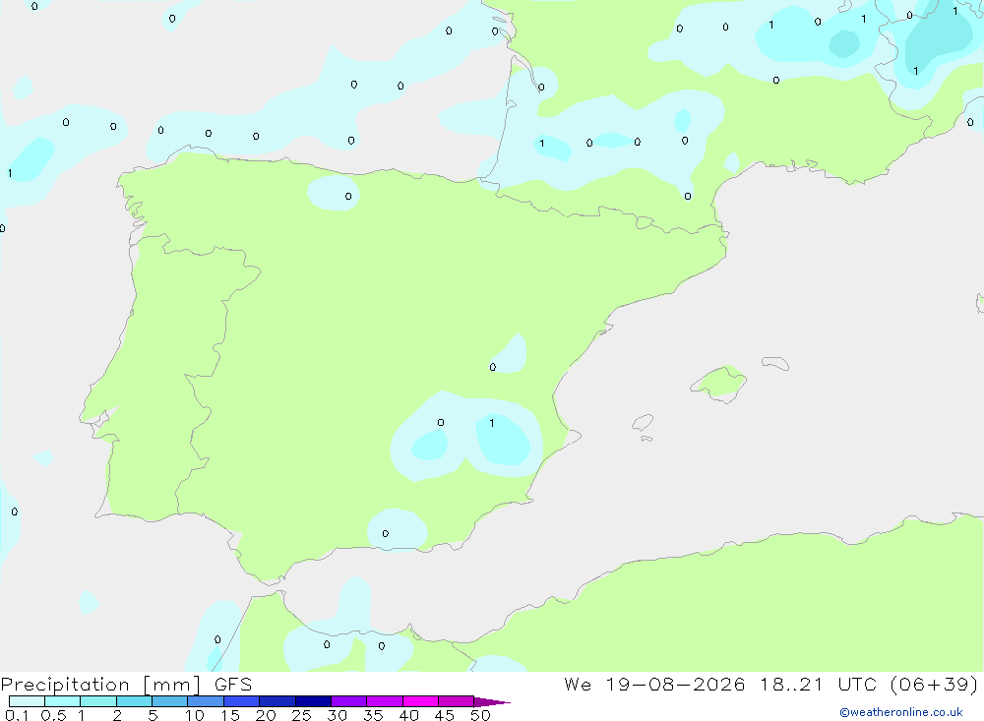Pick the 35–40 mm legend color box
Image resolution: width=984 pixels, height=721 pixels.
tap(385, 701)
